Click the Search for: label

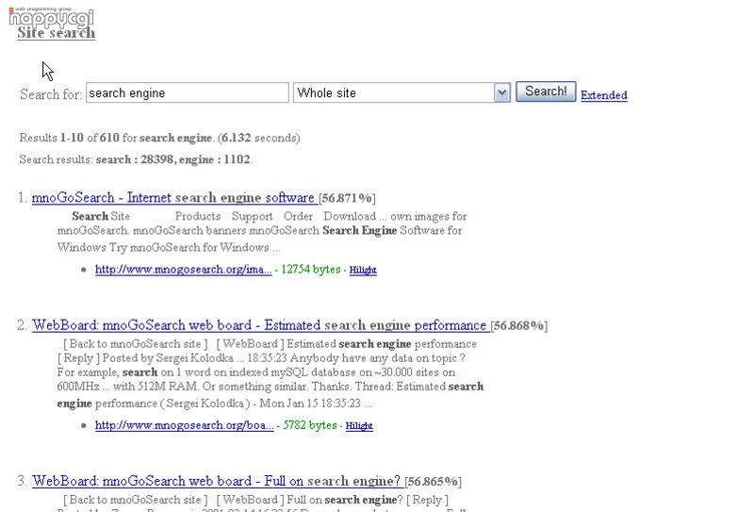point(51,94)
